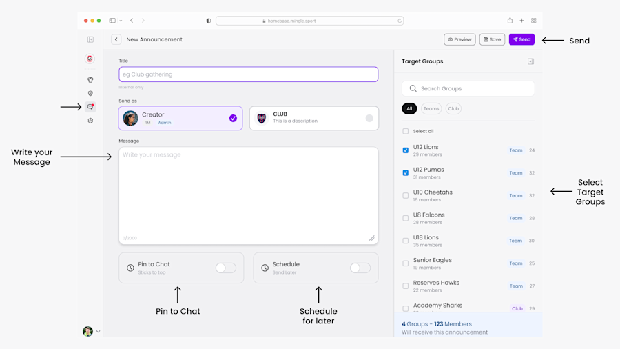Select CLUB as the sender option
The height and width of the screenshot is (349, 620).
click(314, 118)
